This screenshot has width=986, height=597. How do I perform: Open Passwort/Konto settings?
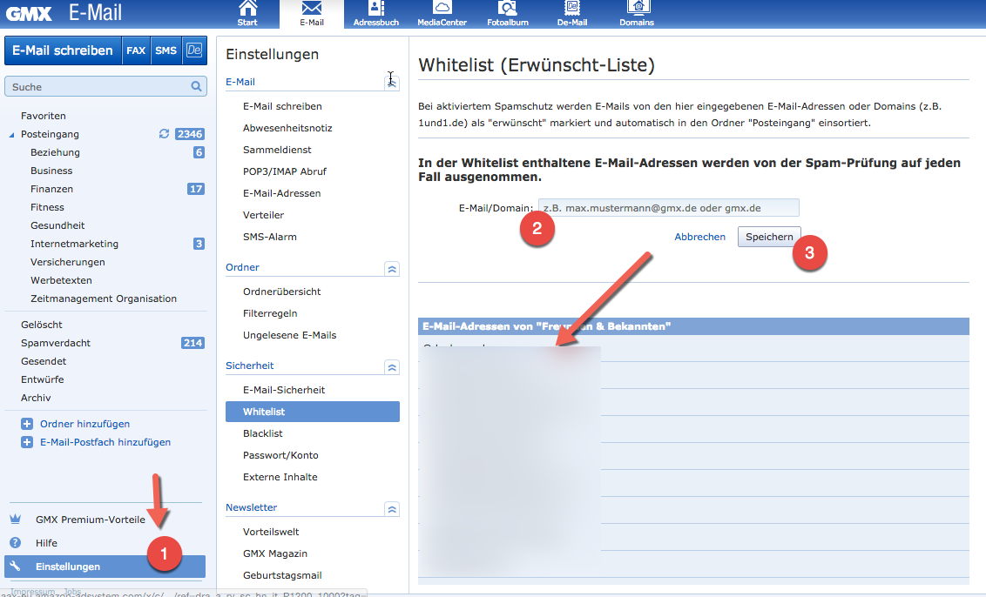pyautogui.click(x=280, y=455)
